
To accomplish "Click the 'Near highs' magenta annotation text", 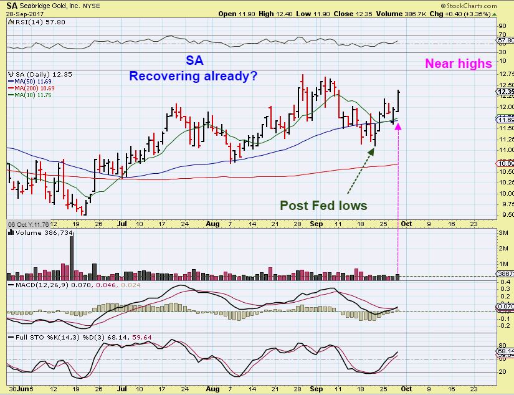I will pos(459,64).
